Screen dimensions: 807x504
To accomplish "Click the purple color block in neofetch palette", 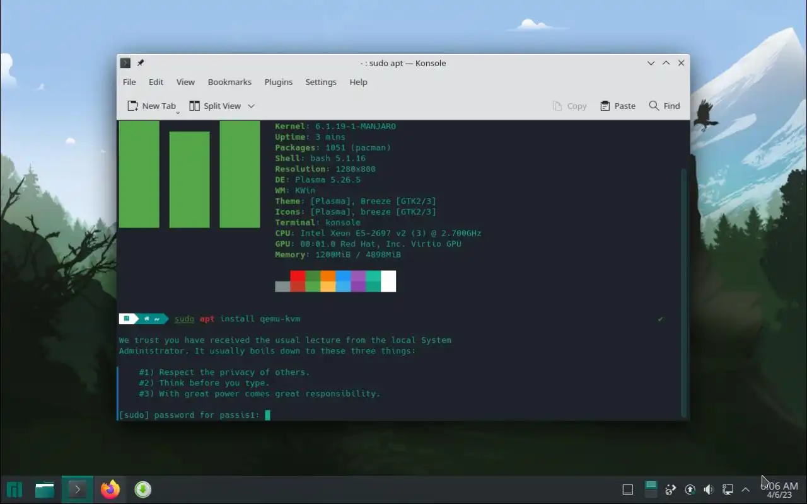I will (358, 281).
